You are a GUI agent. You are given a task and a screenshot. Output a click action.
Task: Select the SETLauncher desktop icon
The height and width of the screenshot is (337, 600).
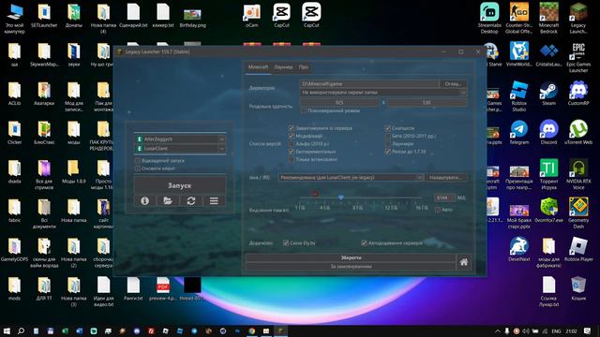pyautogui.click(x=44, y=16)
